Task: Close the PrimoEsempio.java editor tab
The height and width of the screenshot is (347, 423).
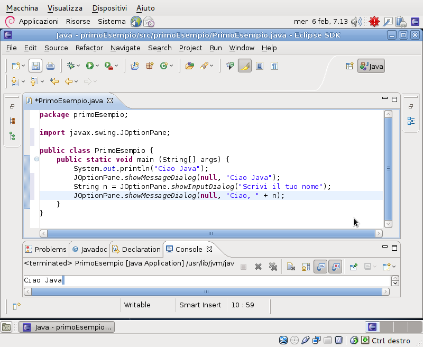Action: [110, 101]
